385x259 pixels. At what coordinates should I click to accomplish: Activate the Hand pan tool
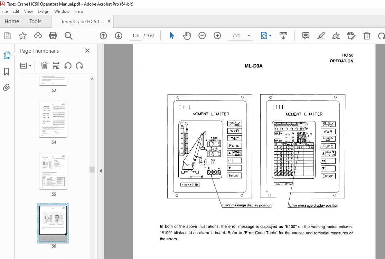tap(187, 36)
